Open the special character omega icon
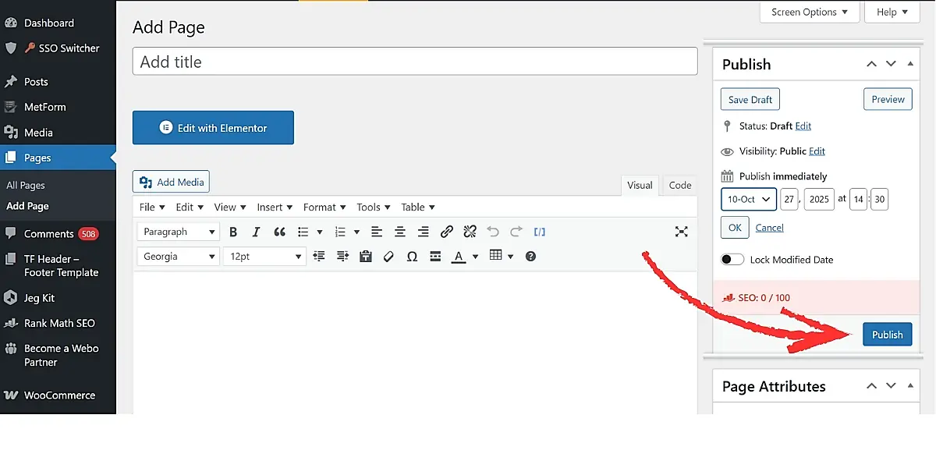The width and height of the screenshot is (936, 468). click(412, 257)
